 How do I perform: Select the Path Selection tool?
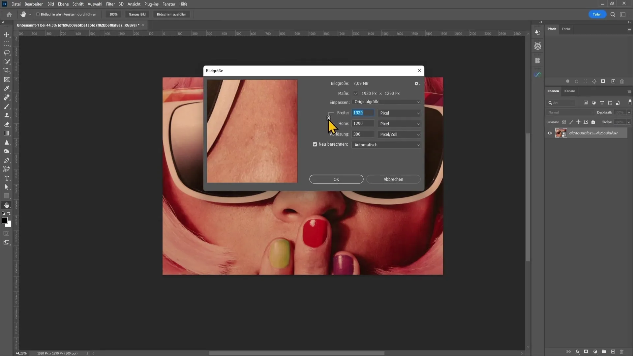[7, 187]
